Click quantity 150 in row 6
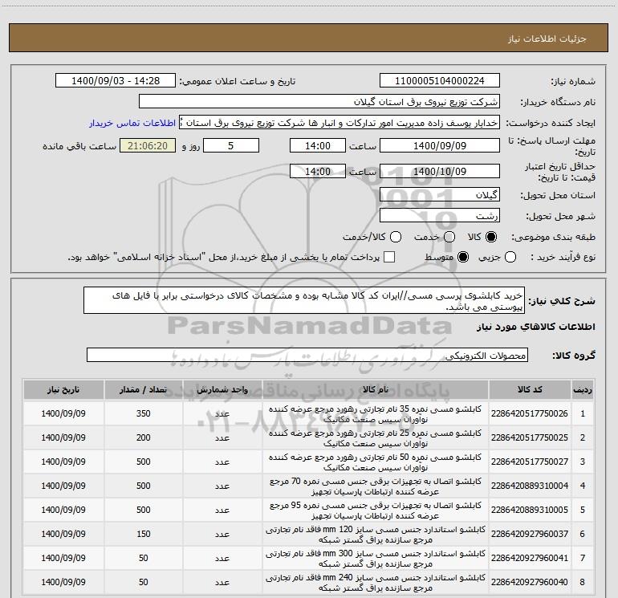Image resolution: width=618 pixels, height=598 pixels. coord(144,534)
